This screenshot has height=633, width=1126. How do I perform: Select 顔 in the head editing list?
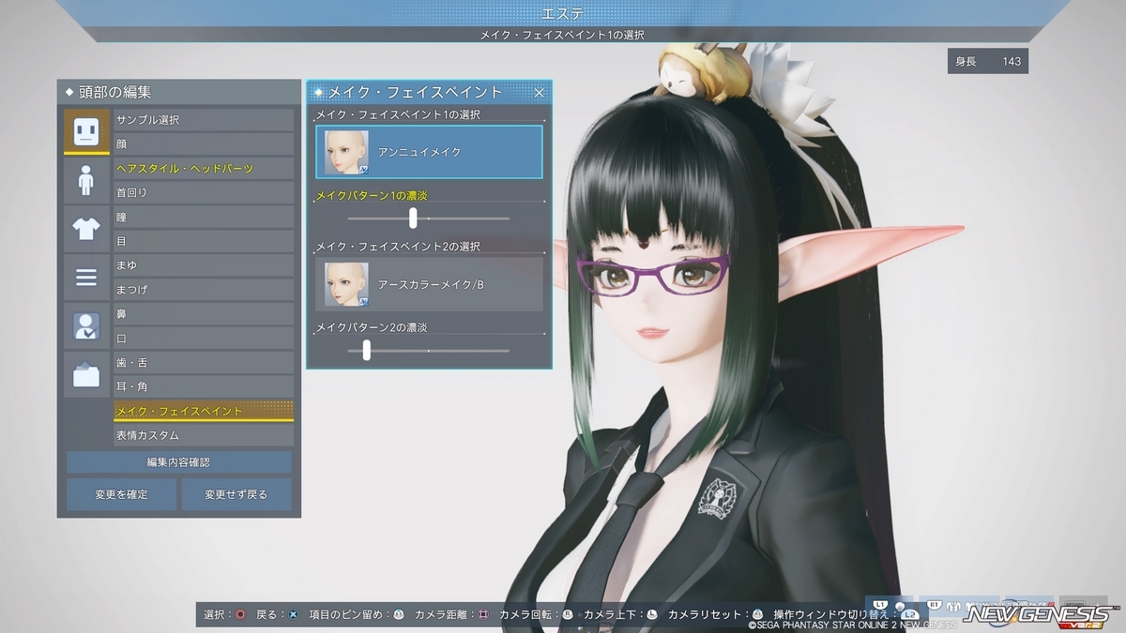coord(204,144)
